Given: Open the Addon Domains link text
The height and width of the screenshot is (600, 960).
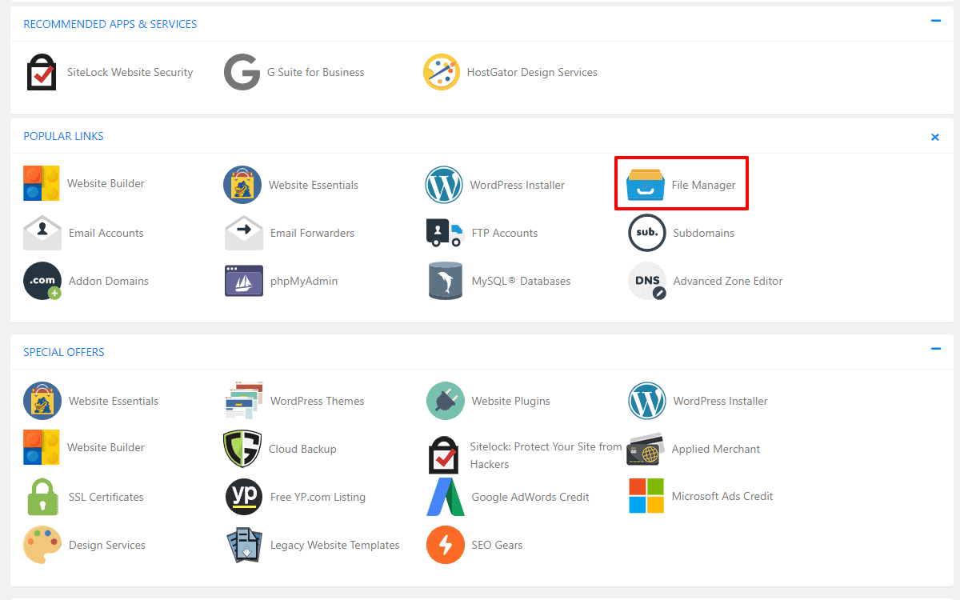Looking at the screenshot, I should click(109, 281).
